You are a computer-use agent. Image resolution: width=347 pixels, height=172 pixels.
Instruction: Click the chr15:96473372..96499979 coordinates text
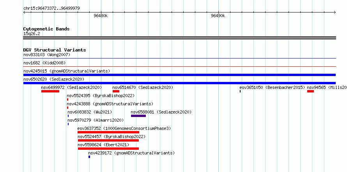point(51,9)
